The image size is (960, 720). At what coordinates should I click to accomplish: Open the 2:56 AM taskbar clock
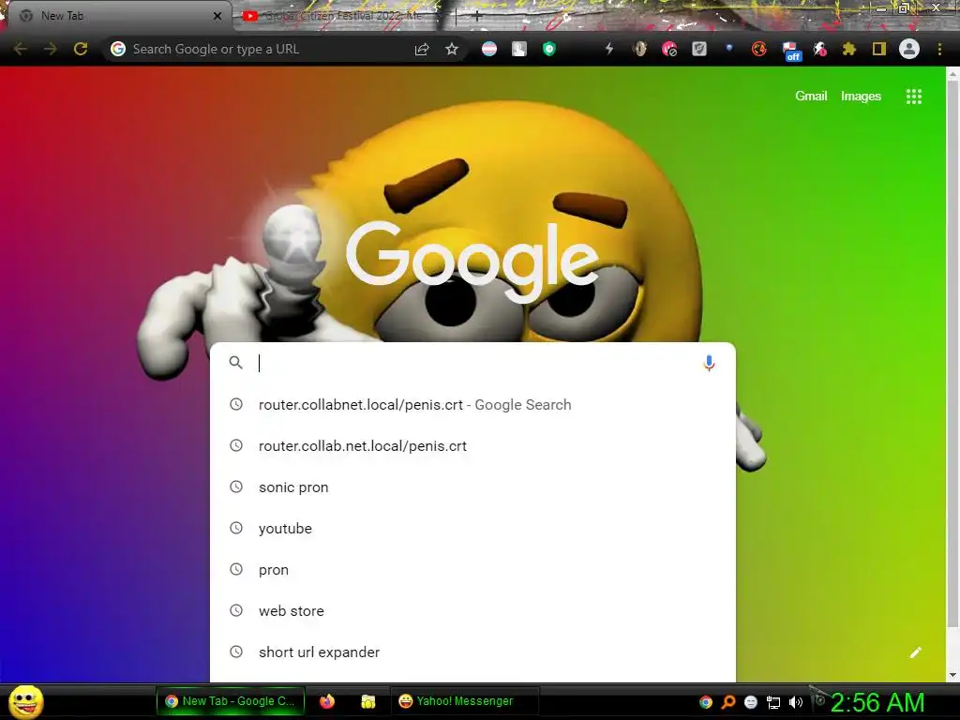(x=877, y=702)
